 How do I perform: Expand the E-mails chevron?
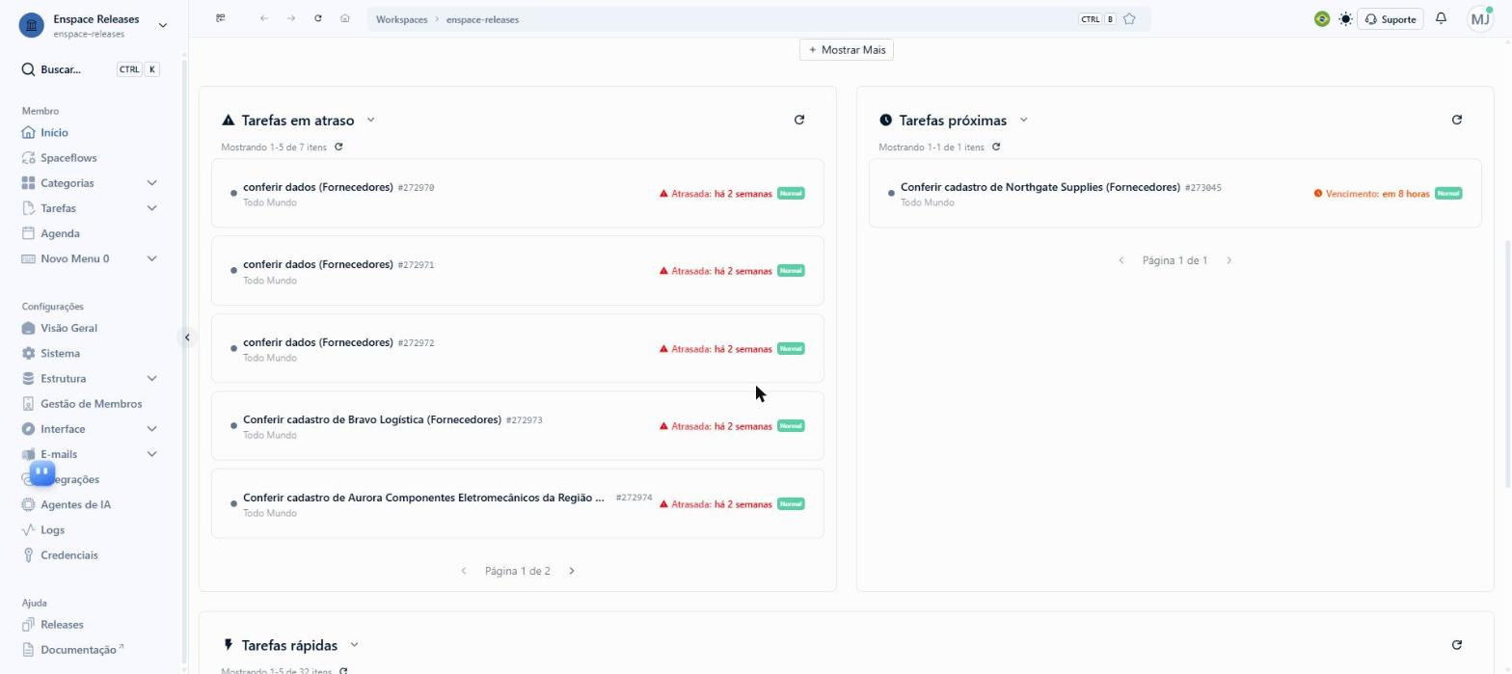(x=151, y=454)
